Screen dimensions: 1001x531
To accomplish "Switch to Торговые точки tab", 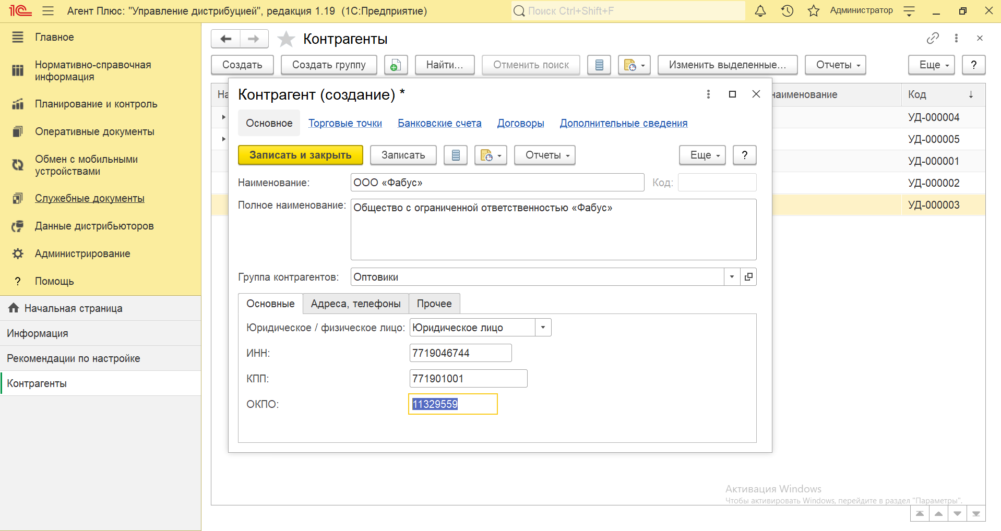I will [345, 123].
